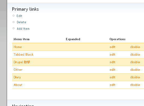Select Add item for Primary links
This screenshot has height=106, width=144.
click(23, 29)
